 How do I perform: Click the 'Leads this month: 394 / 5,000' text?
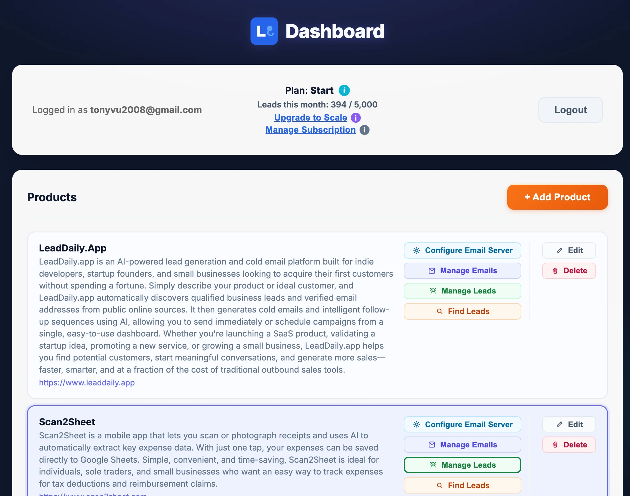click(x=317, y=104)
